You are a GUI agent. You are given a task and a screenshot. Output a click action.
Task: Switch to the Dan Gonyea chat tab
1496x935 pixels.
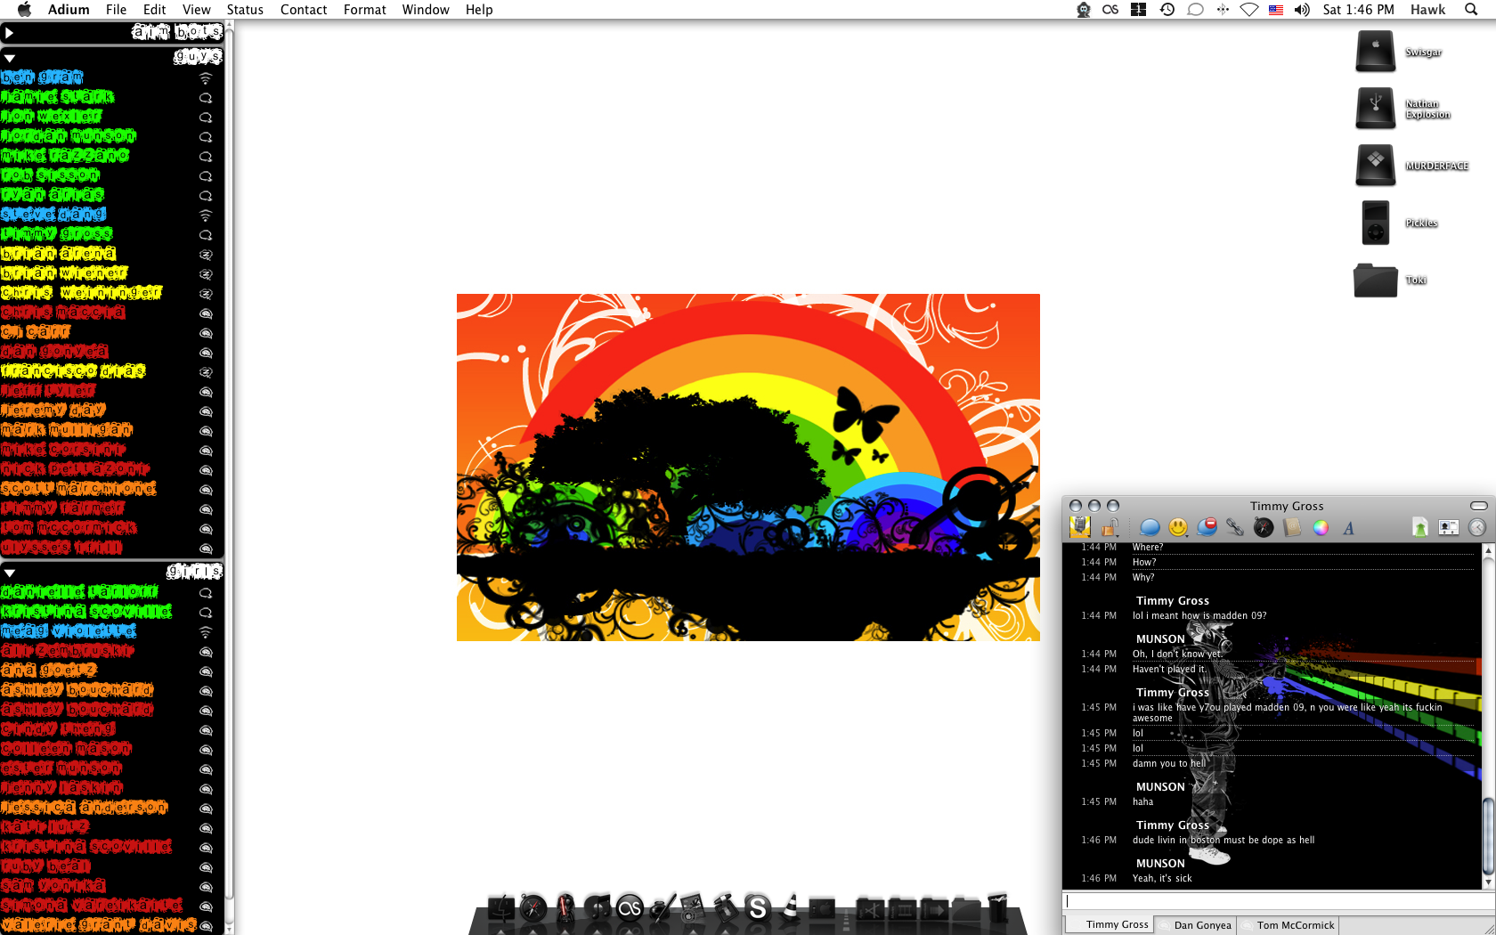tap(1196, 925)
